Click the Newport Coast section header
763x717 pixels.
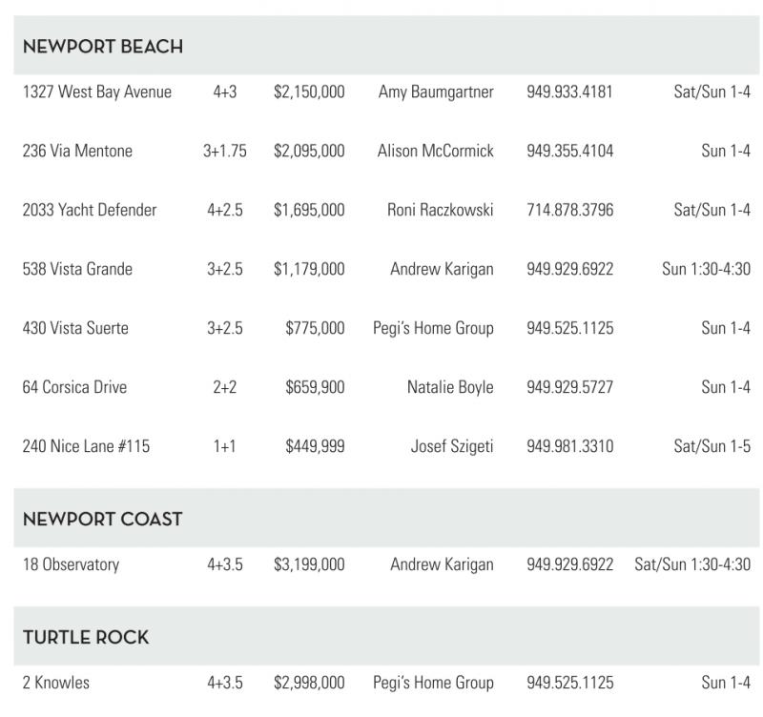coord(102,520)
